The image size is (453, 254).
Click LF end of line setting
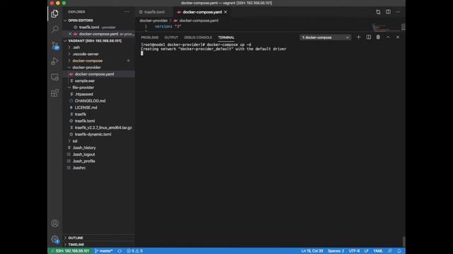pos(366,251)
